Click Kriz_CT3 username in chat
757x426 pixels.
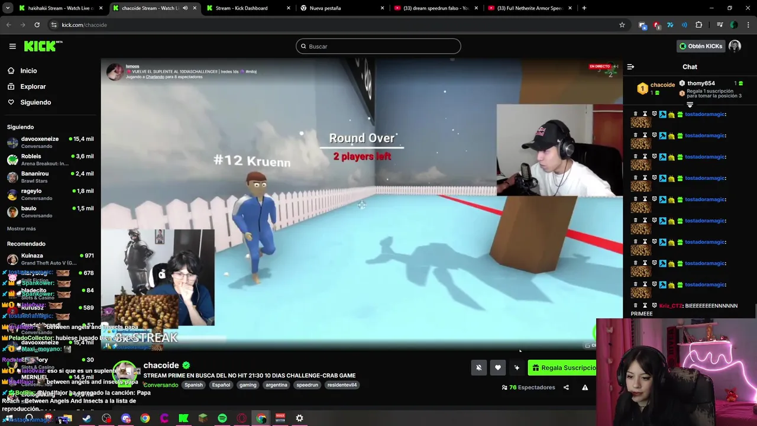[671, 306]
